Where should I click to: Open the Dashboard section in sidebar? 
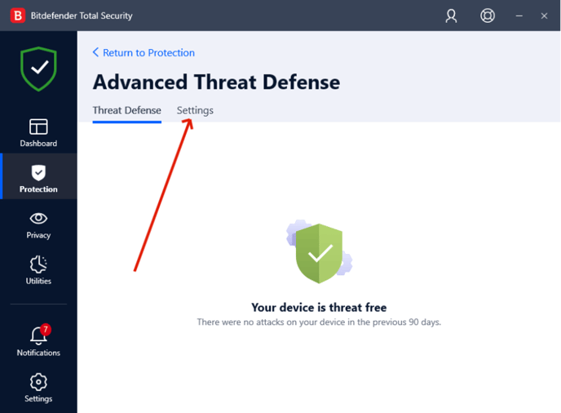click(38, 133)
